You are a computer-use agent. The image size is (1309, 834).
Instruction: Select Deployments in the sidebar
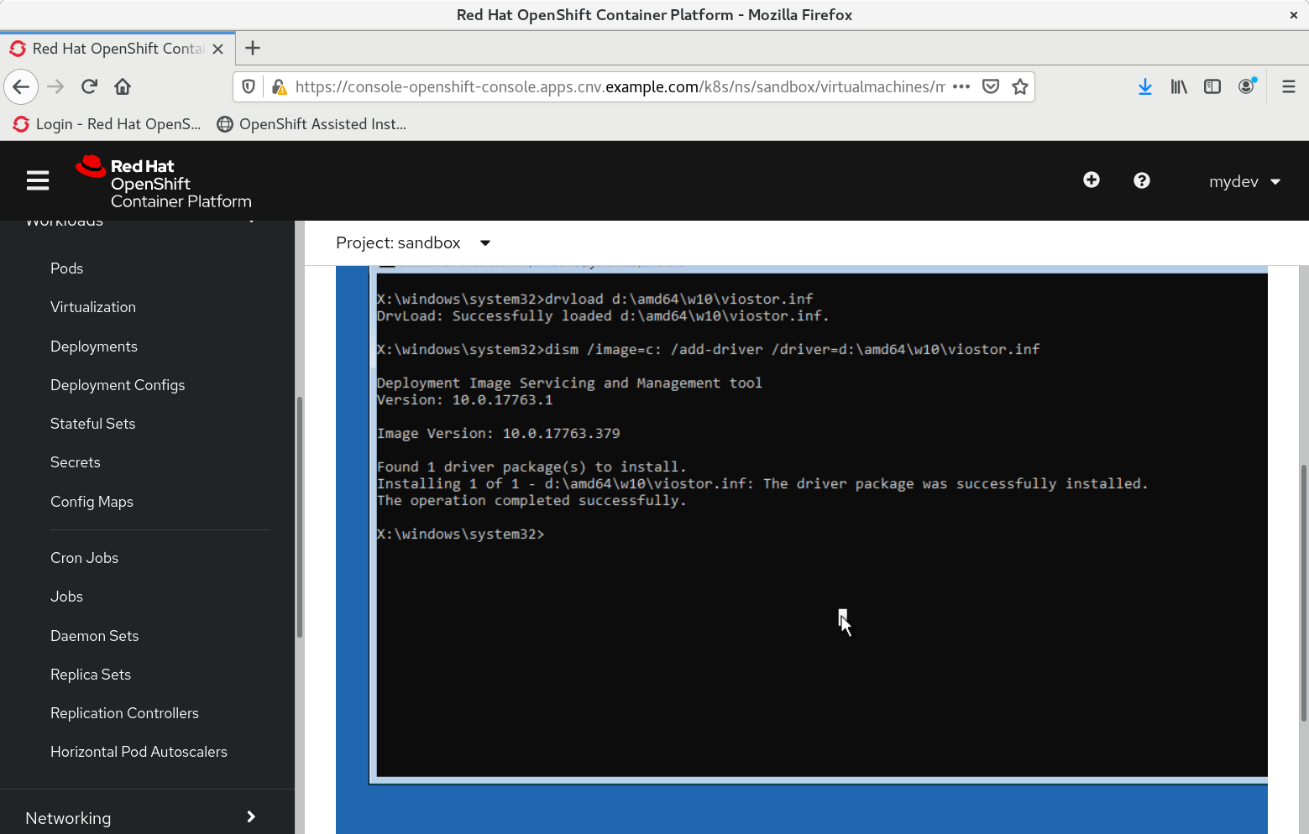pyautogui.click(x=94, y=347)
